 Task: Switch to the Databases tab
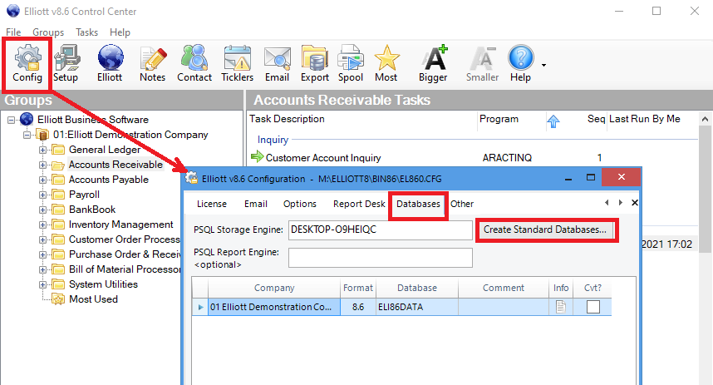[x=418, y=204]
